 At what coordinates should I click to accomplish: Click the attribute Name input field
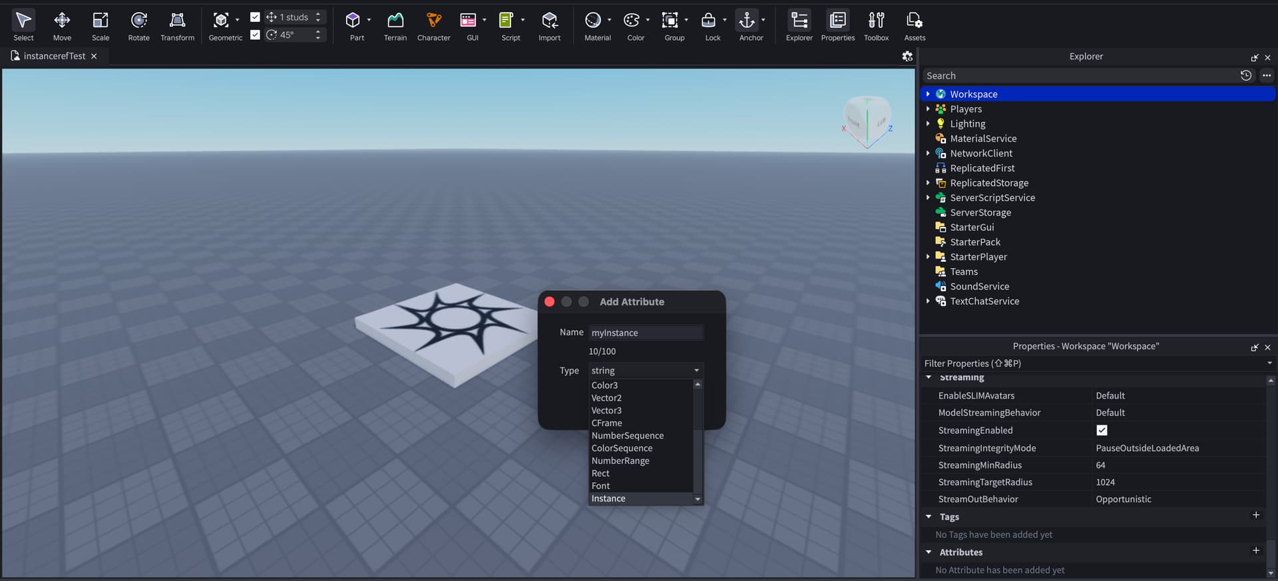[x=646, y=333]
